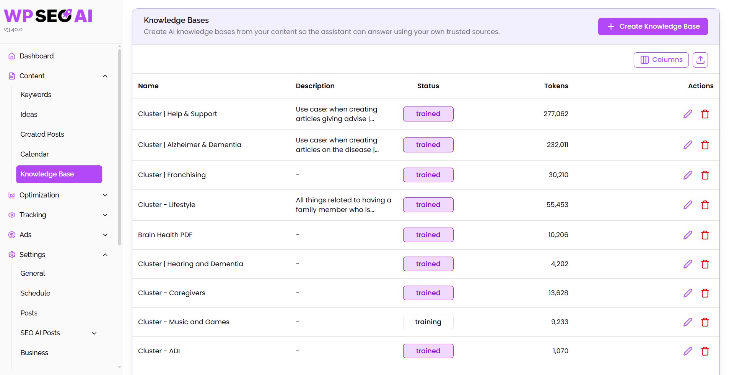
Task: Click the sidebar vertical scrollbar
Action: tap(119, 147)
